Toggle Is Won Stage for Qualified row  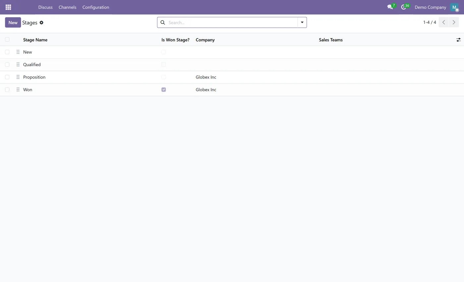click(163, 65)
